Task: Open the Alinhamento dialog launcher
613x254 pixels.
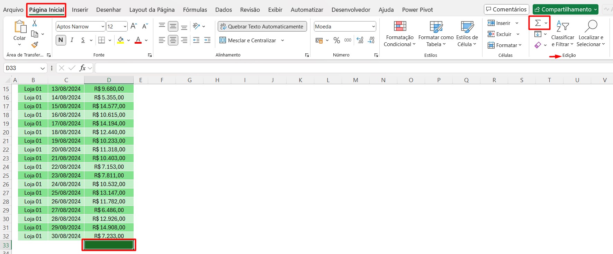Action: [x=307, y=55]
